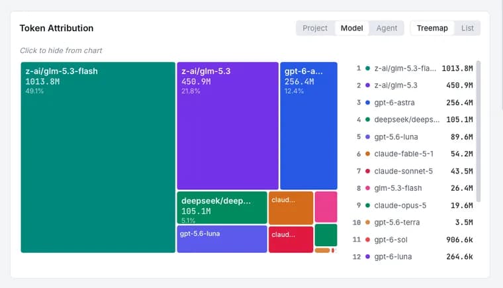Switch attribution to Project view
Viewport: 503px width, 288px height.
(314, 28)
